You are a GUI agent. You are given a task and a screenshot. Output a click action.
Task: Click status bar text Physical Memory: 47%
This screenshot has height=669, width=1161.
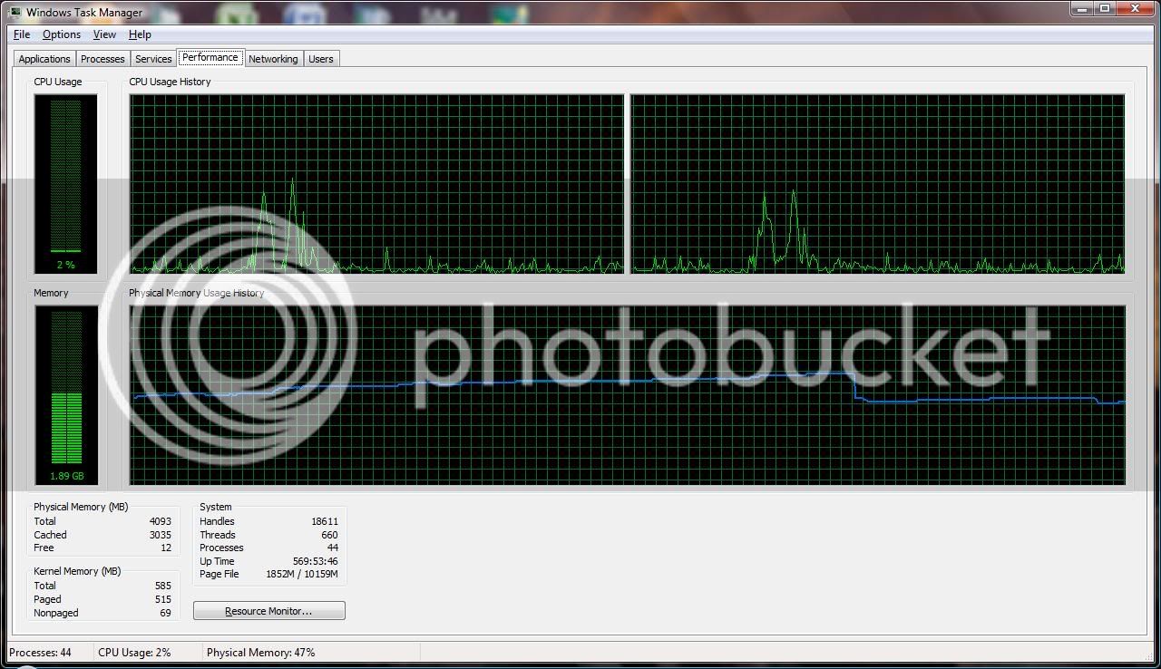click(261, 652)
